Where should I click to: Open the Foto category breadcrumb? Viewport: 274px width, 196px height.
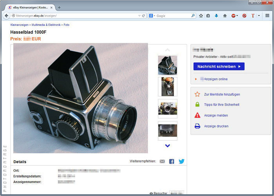67,25
